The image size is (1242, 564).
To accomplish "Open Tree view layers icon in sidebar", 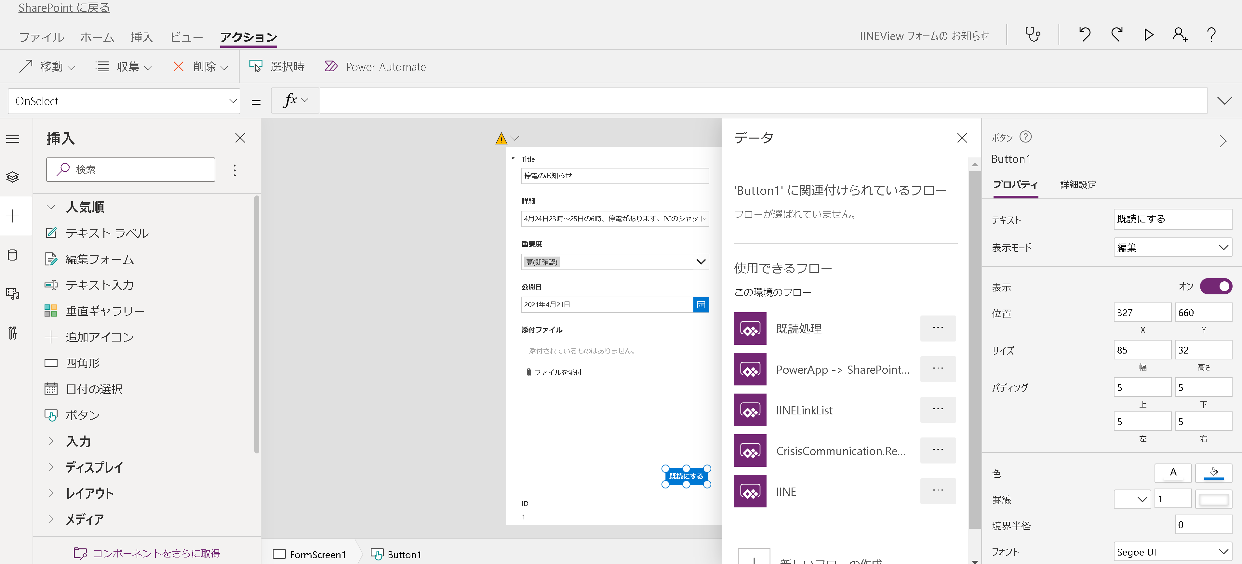I will (13, 177).
